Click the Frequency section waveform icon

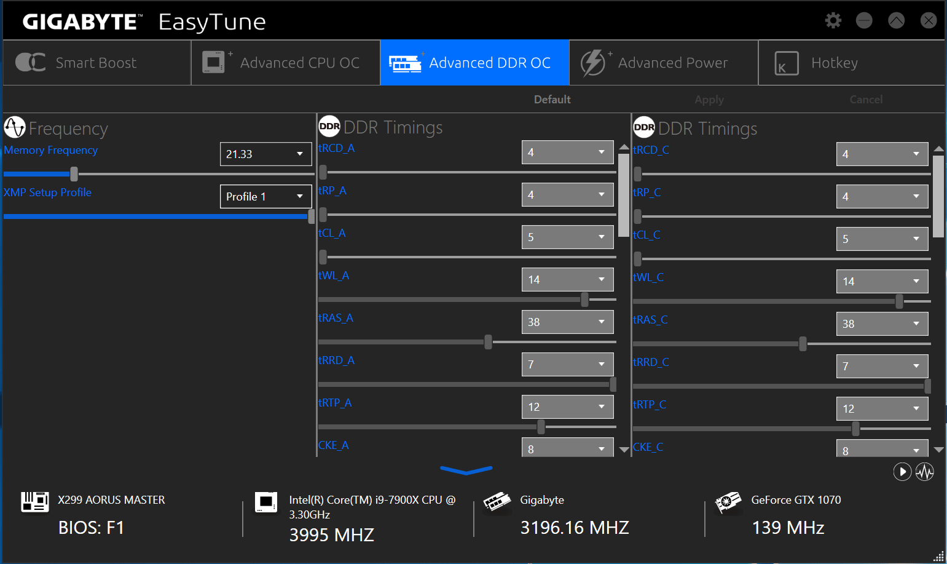pos(15,128)
